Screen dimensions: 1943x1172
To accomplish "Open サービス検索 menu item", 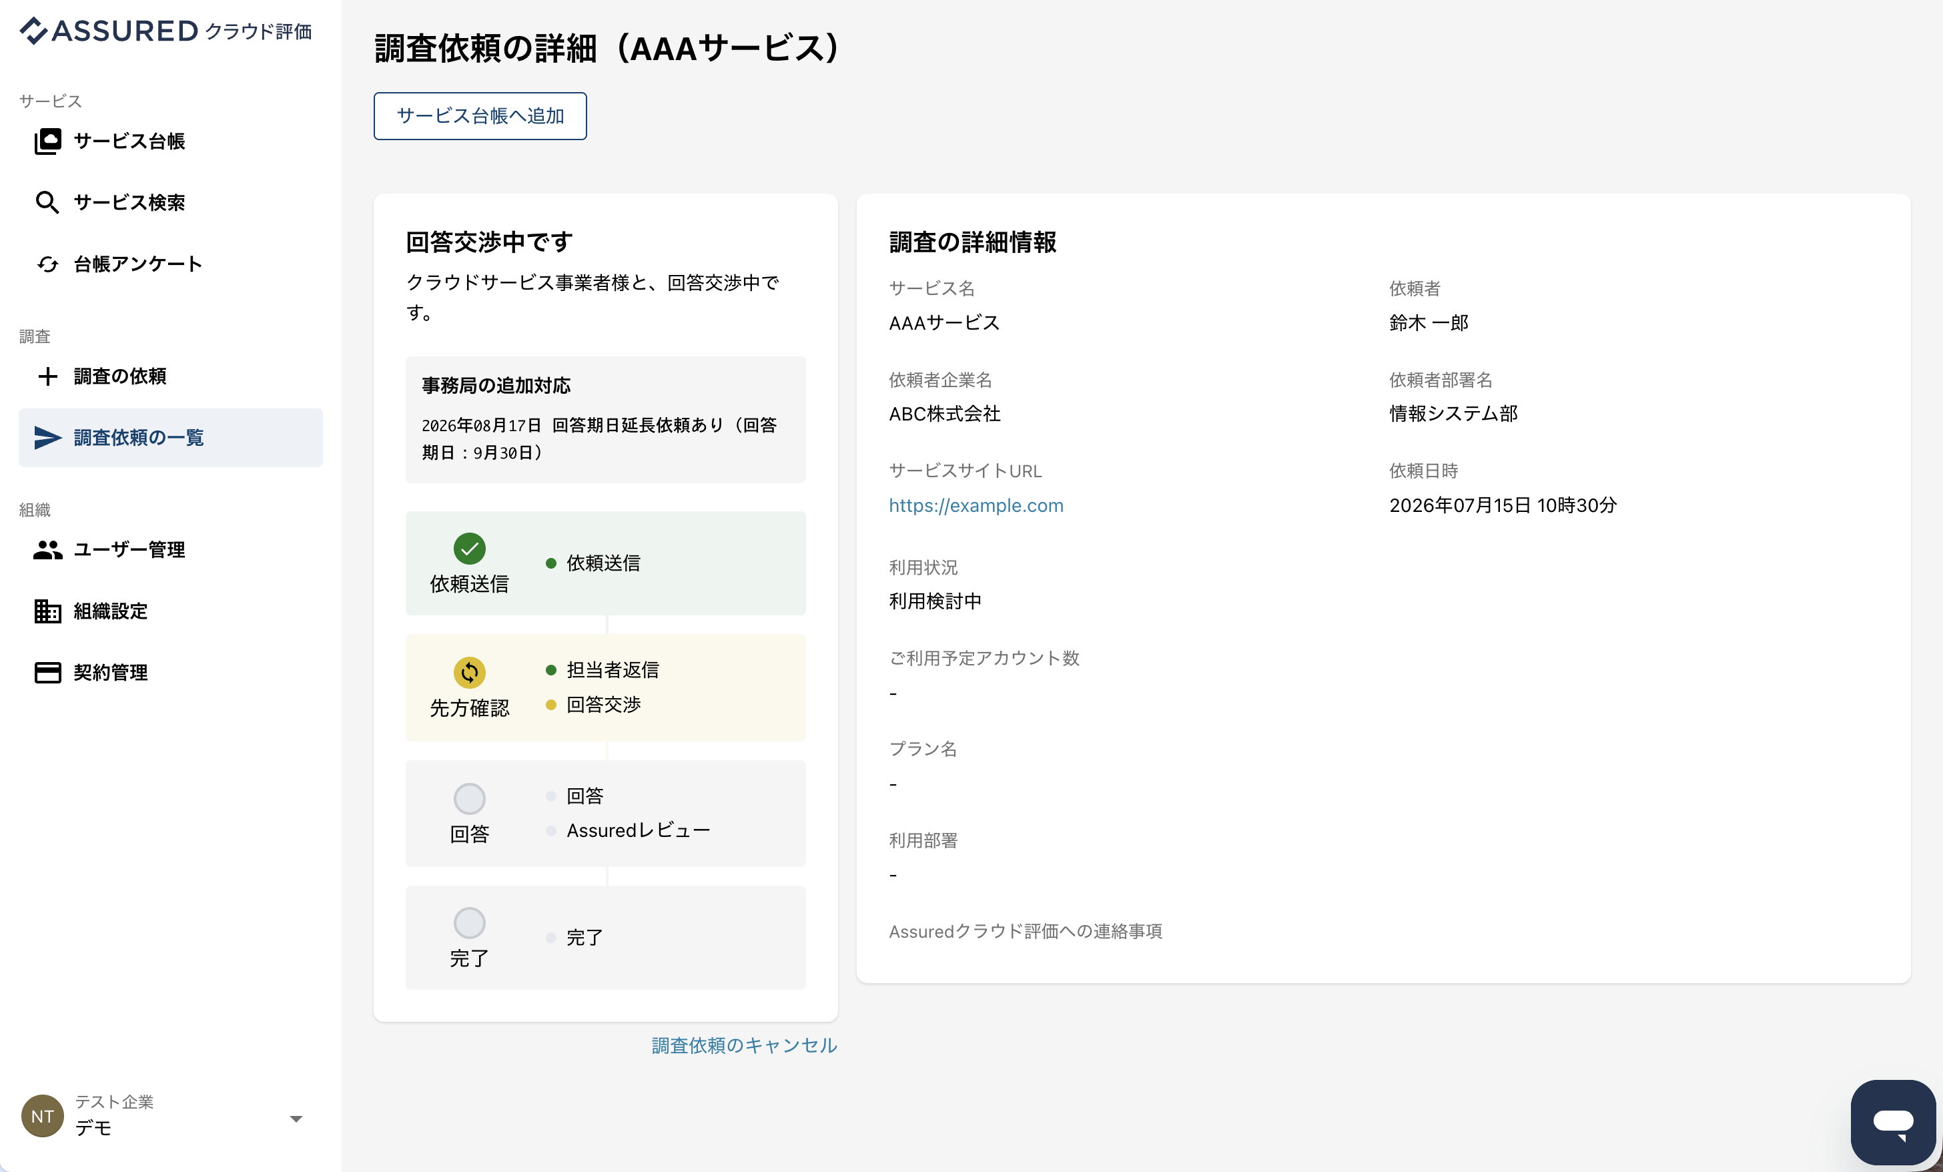I will (170, 203).
